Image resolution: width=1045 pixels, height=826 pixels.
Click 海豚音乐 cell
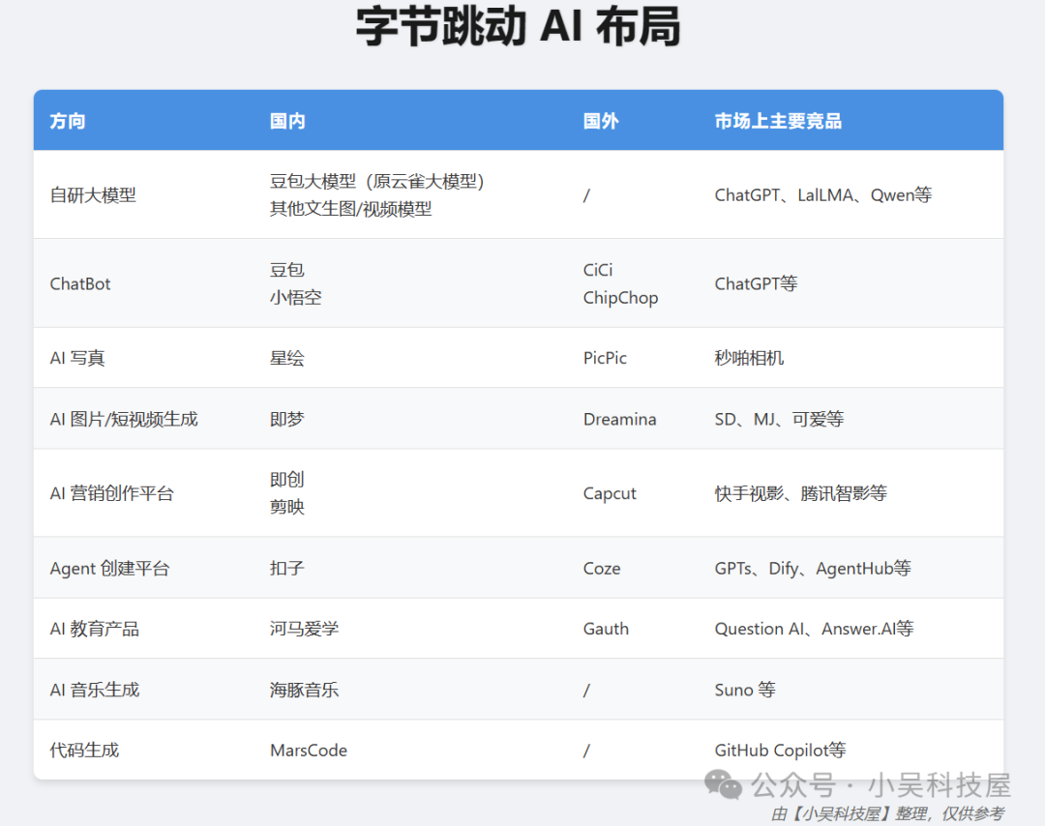click(305, 690)
